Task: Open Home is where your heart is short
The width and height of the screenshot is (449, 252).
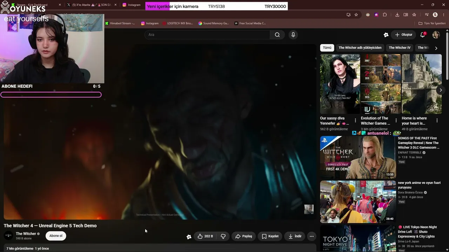Action: tap(421, 84)
